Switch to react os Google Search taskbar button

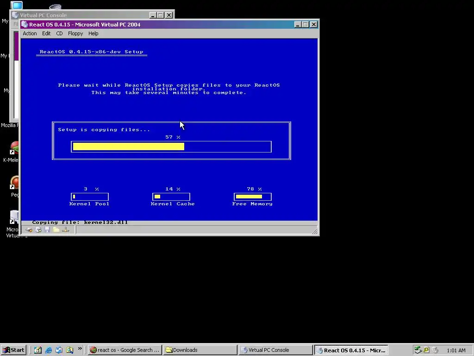[125, 350]
